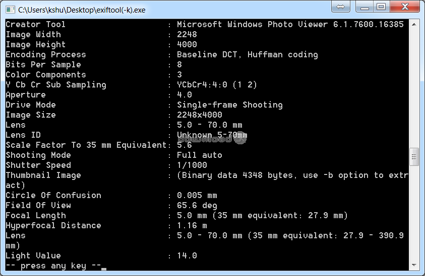This screenshot has height=276, width=425.
Task: Click the '-- press any key --' prompt
Action: [53, 266]
